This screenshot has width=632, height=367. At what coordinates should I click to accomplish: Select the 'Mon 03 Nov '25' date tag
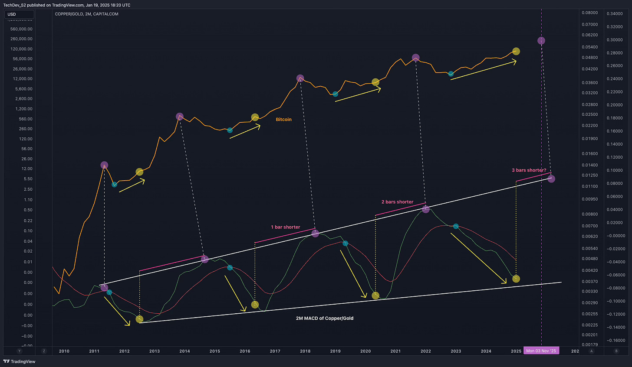tap(541, 351)
